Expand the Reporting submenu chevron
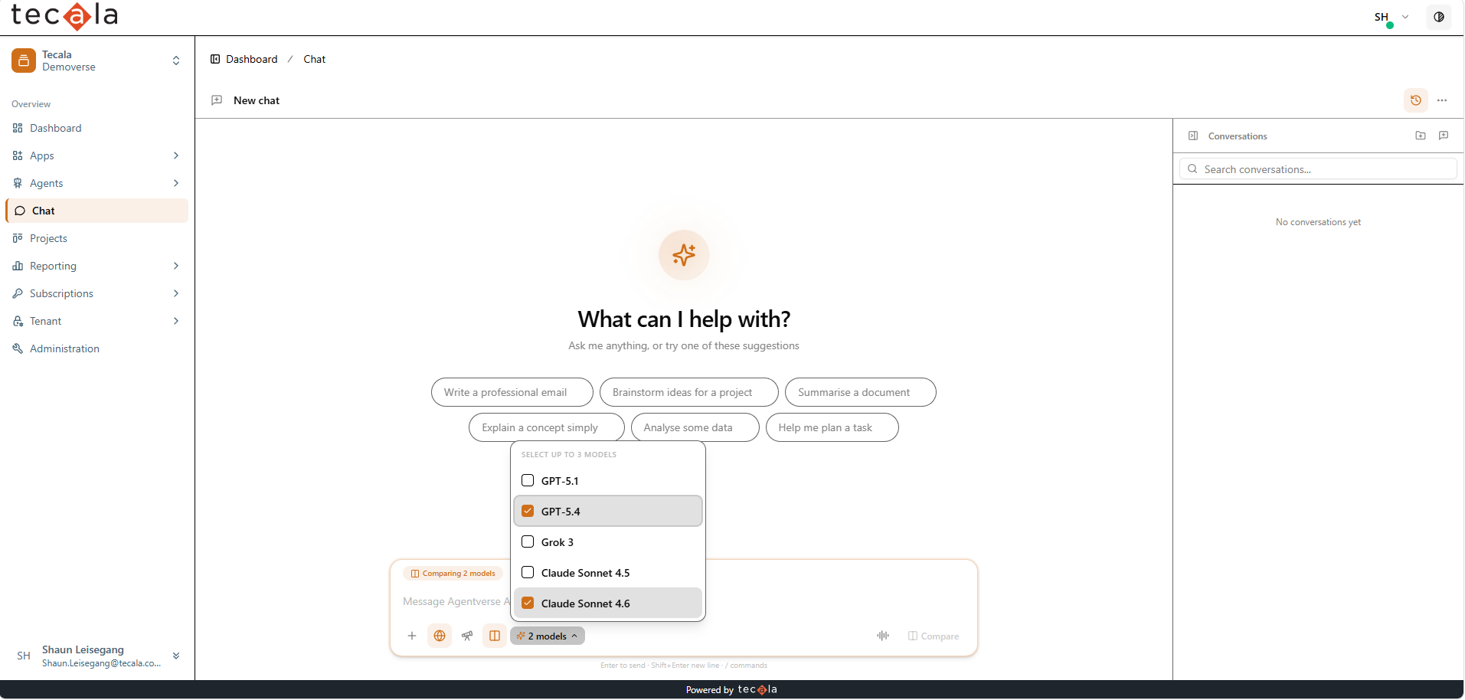Image resolution: width=1465 pixels, height=700 pixels. [x=176, y=266]
